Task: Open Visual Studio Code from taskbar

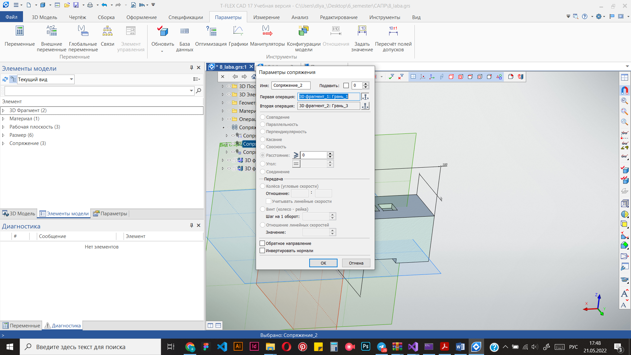Action: click(x=222, y=347)
